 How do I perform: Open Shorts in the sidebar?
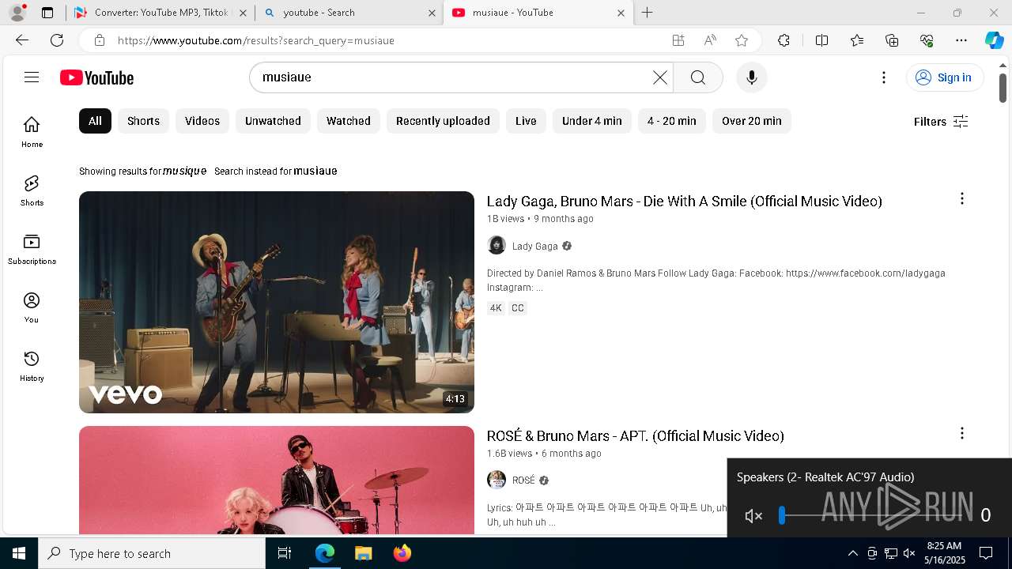(32, 190)
